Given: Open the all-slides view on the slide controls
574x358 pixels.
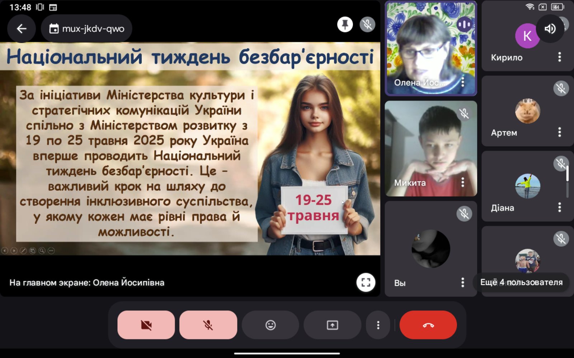Looking at the screenshot, I should [x=33, y=251].
